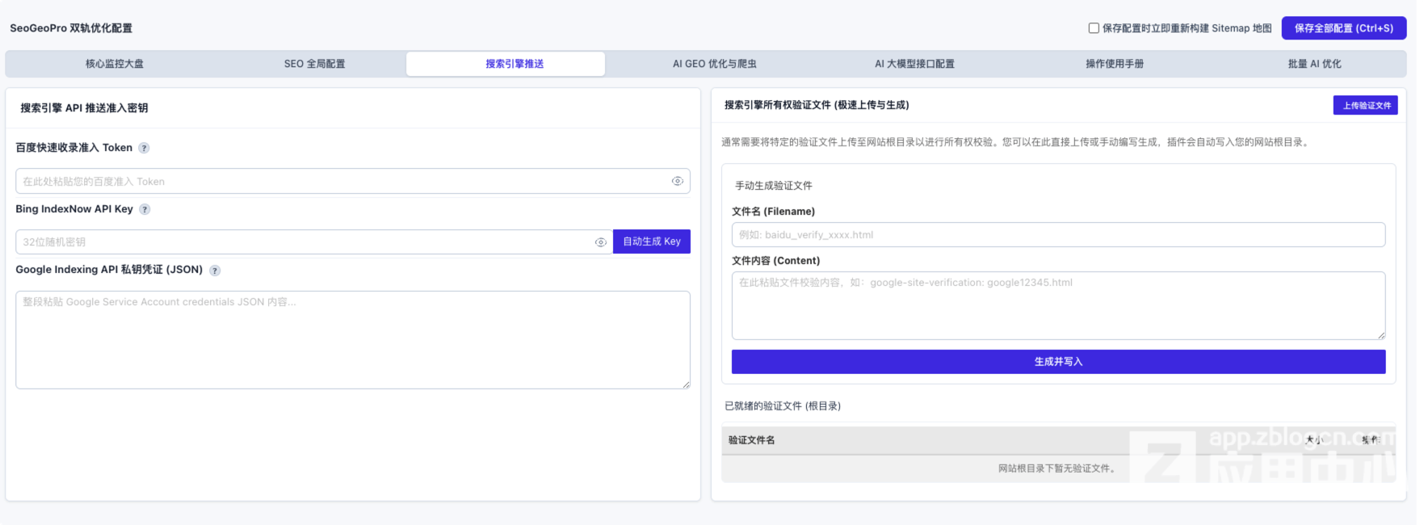Click help icon beside 百度快速收录准入 Token
Image resolution: width=1424 pixels, height=525 pixels.
click(144, 148)
